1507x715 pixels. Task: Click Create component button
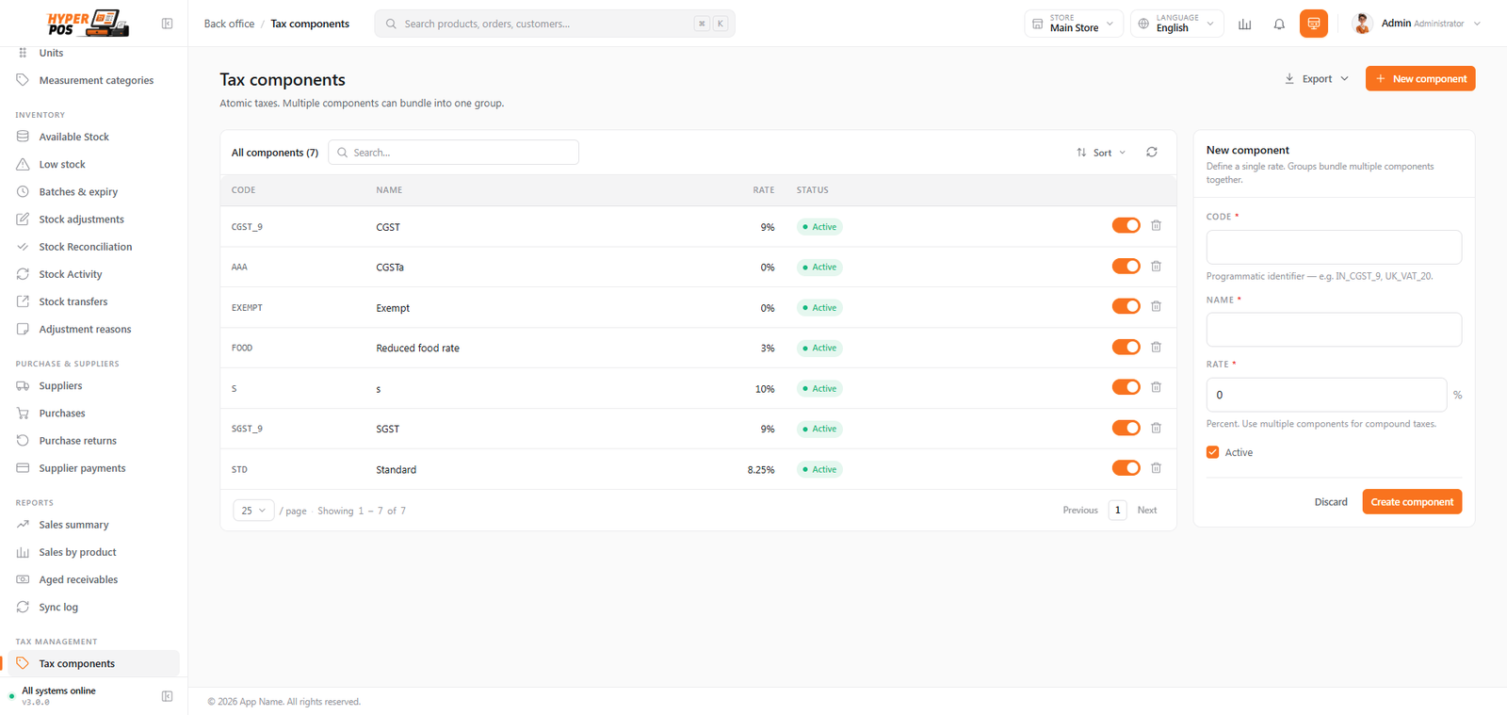[1412, 502]
